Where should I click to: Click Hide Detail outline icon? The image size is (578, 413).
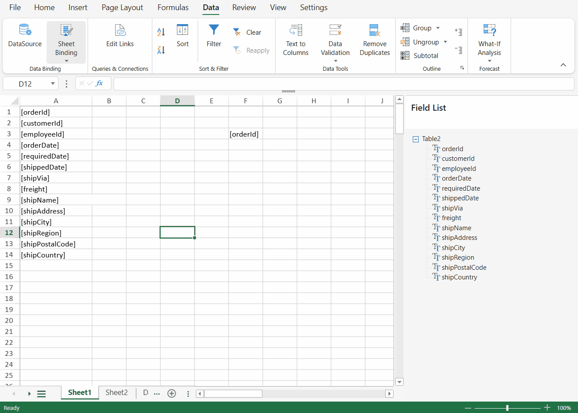(x=459, y=50)
